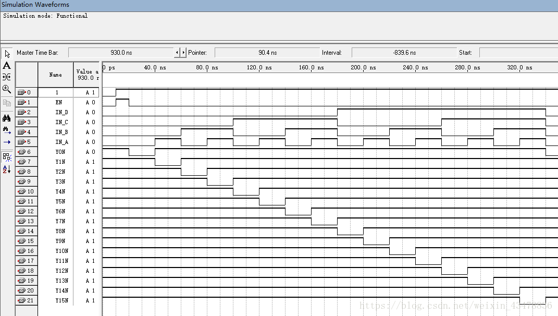Viewport: 558px width, 316px height.
Task: Click the Name column header
Action: pos(56,75)
